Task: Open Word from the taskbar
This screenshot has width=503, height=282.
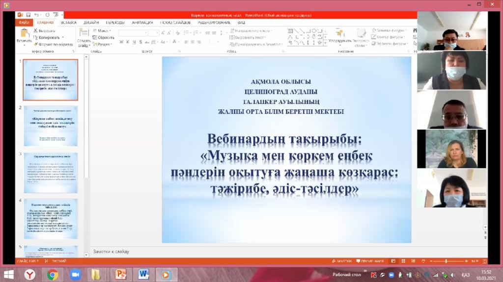Action: point(143,274)
